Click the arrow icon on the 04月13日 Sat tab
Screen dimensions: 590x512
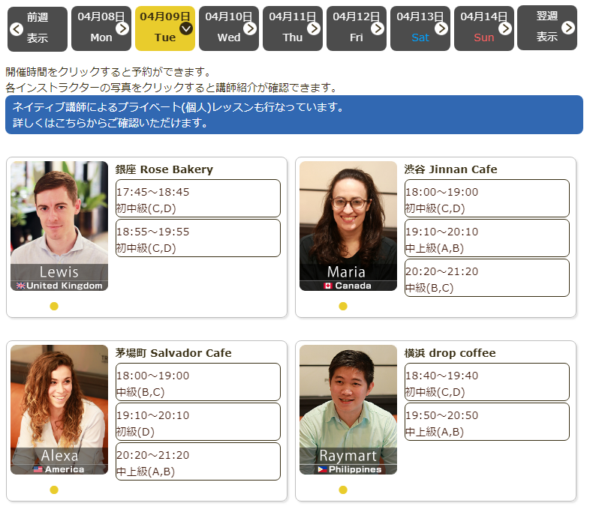click(x=441, y=28)
